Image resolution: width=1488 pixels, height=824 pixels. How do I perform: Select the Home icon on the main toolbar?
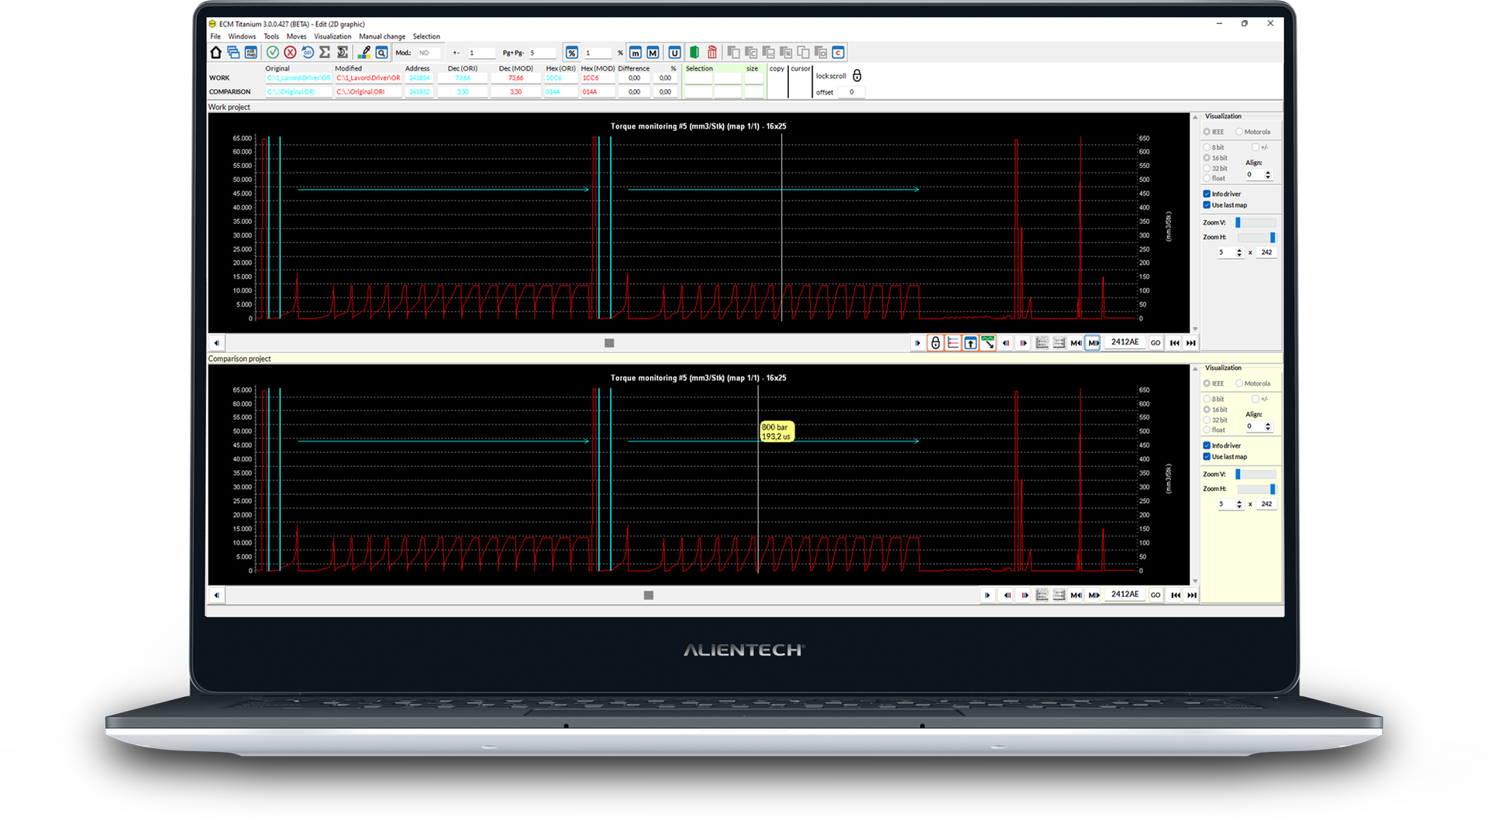[215, 51]
